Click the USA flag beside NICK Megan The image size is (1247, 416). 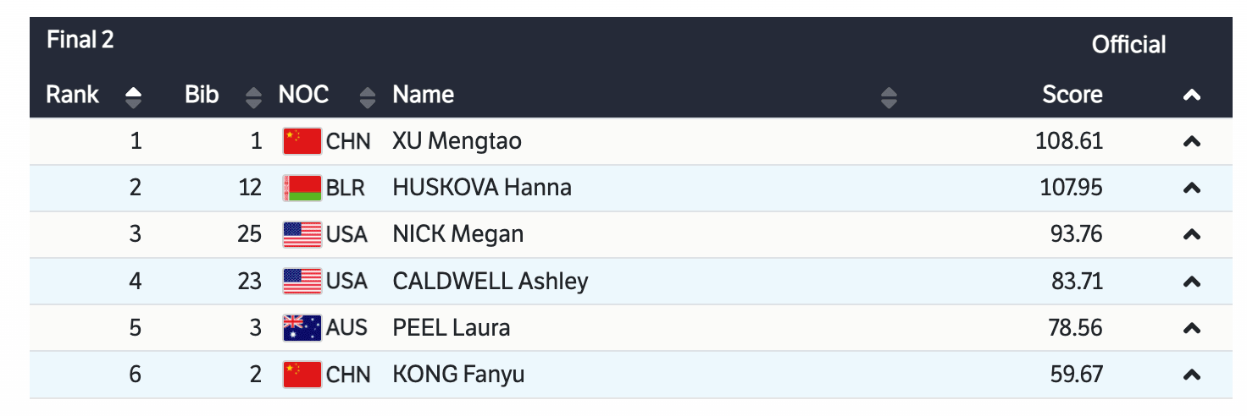(x=302, y=234)
